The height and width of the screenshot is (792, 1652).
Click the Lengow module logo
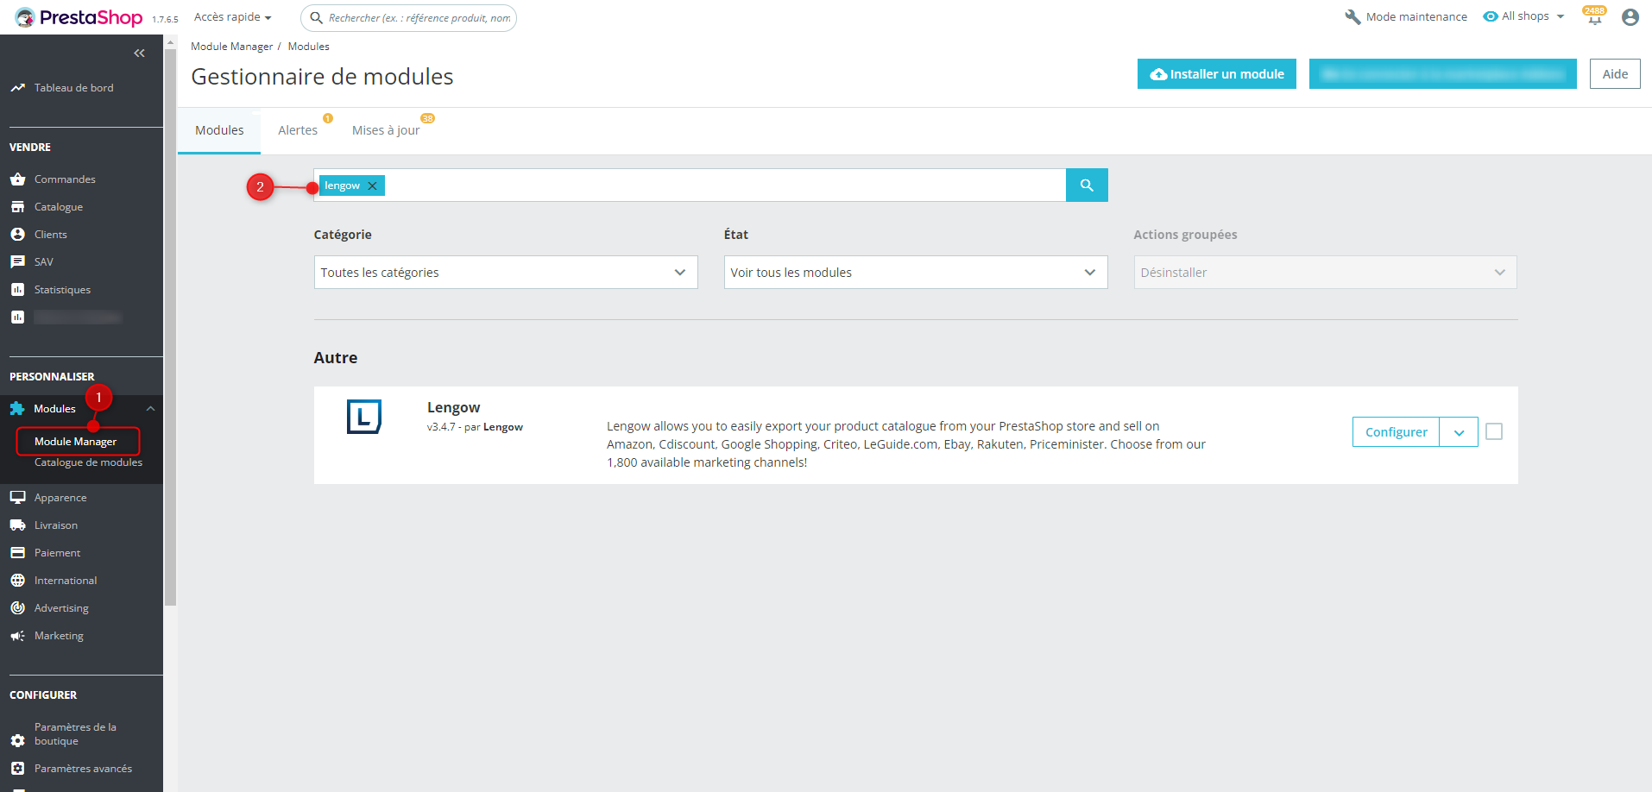click(x=363, y=417)
